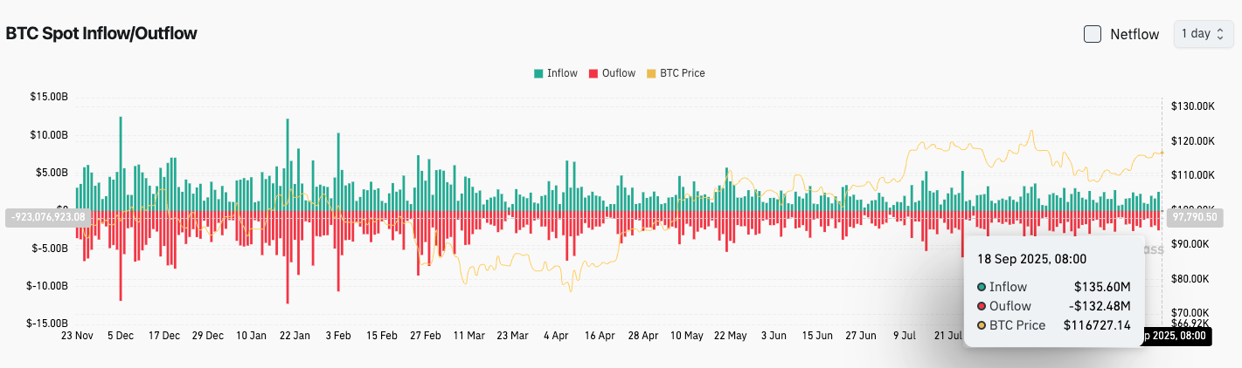Viewport: 1242px width, 368px height.
Task: Click the $80.00K price axis value
Action: [x=1191, y=278]
